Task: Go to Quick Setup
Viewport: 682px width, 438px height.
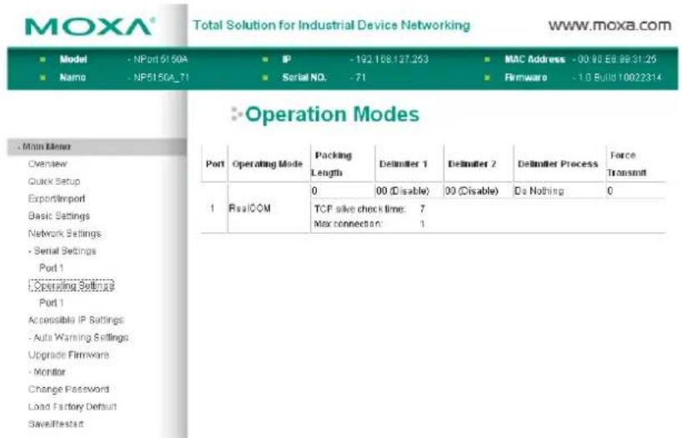Action: (54, 182)
